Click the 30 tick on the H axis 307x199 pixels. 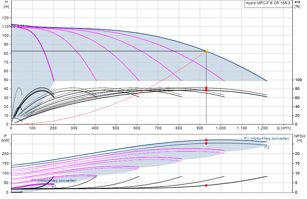point(7,98)
